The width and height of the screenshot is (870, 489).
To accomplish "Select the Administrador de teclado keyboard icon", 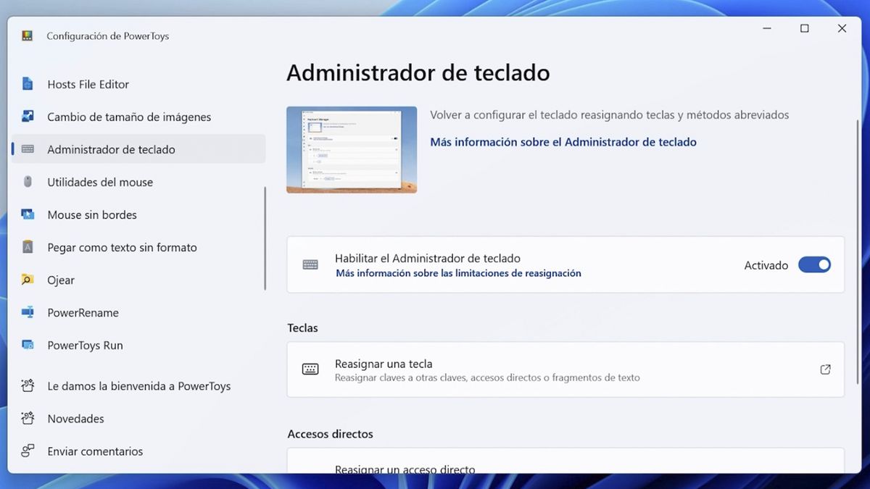I will tap(30, 149).
